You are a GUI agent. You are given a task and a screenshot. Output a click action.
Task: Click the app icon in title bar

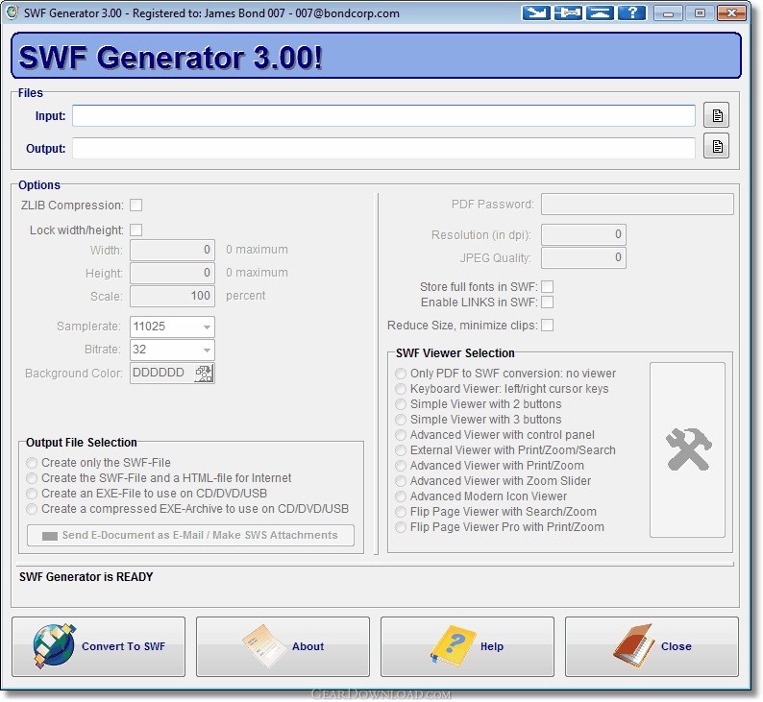[x=12, y=12]
